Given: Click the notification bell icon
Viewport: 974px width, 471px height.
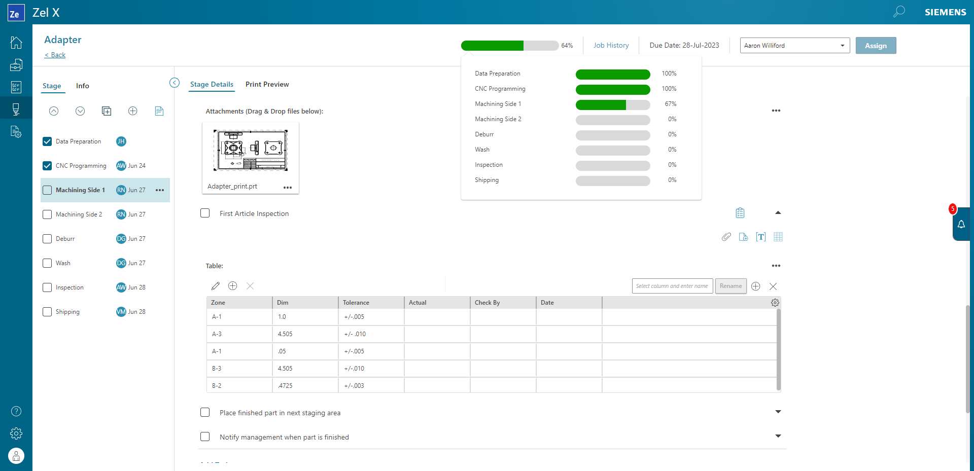Looking at the screenshot, I should tap(961, 224).
